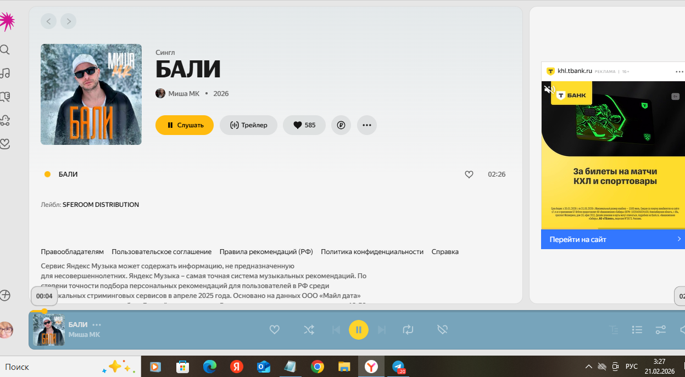Open search in the left sidebar
The width and height of the screenshot is (685, 377).
click(5, 50)
